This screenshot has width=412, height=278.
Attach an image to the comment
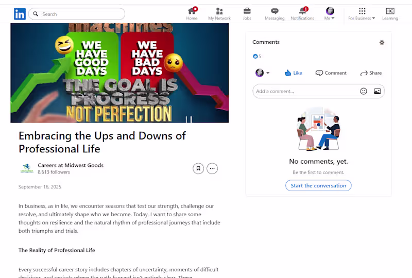pyautogui.click(x=377, y=91)
